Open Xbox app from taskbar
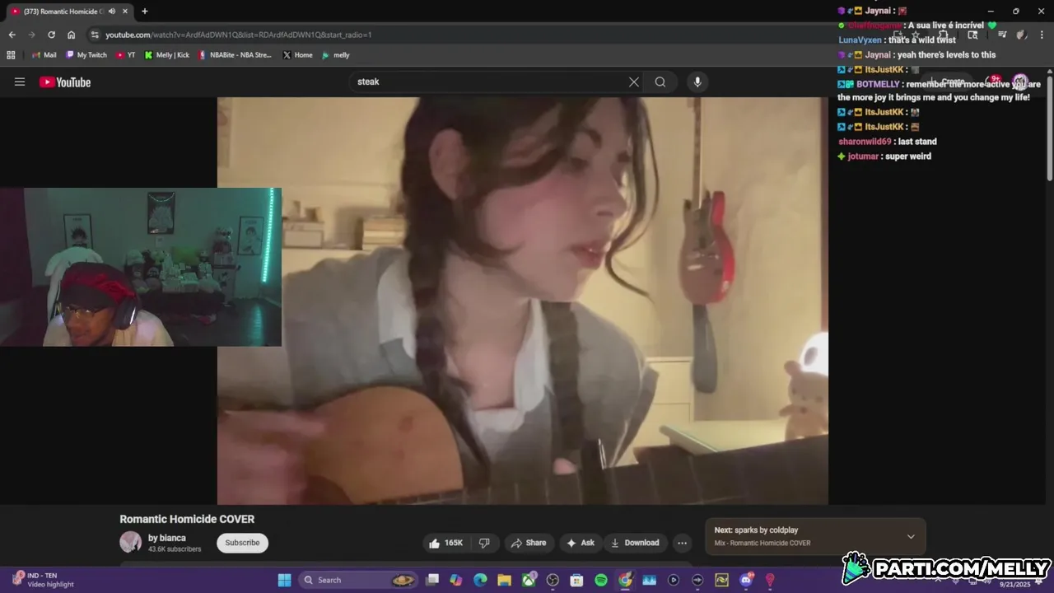1054x593 pixels. pyautogui.click(x=529, y=580)
